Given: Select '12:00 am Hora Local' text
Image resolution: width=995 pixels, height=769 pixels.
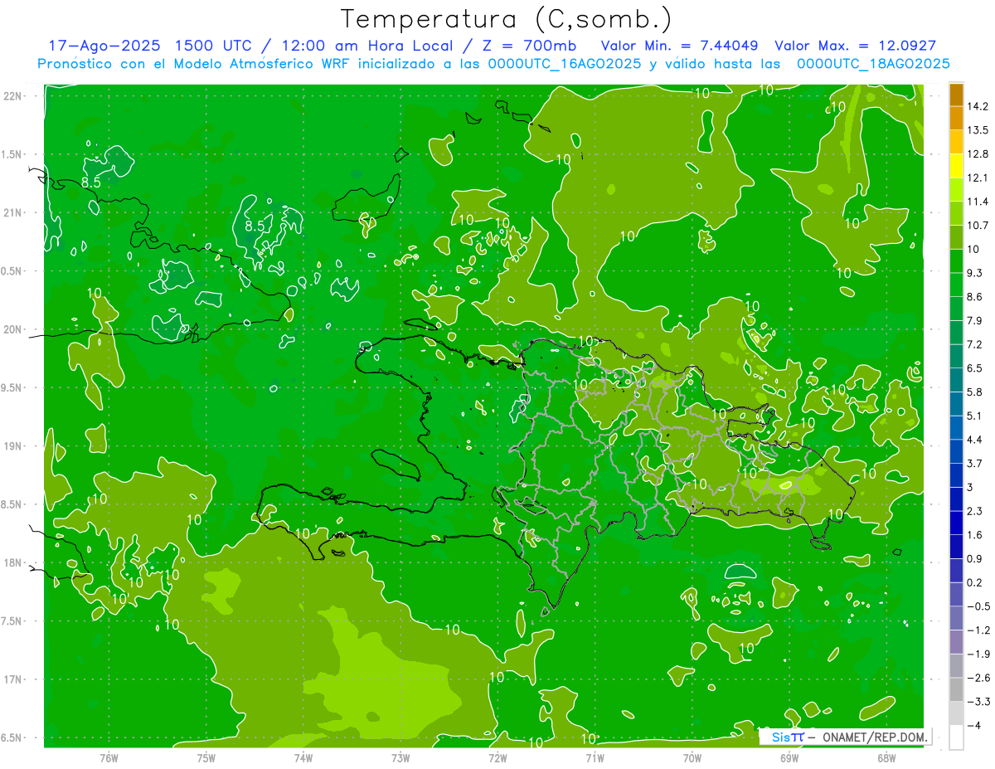Looking at the screenshot, I should 366,46.
